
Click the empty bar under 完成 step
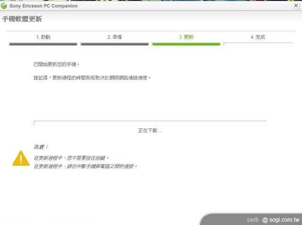coord(258,44)
